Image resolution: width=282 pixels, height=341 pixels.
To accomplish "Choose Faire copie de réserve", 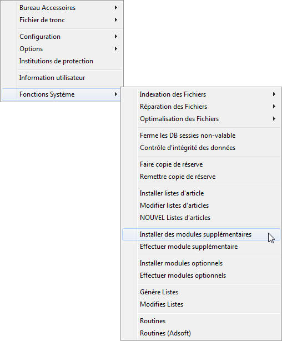I will point(201,164).
